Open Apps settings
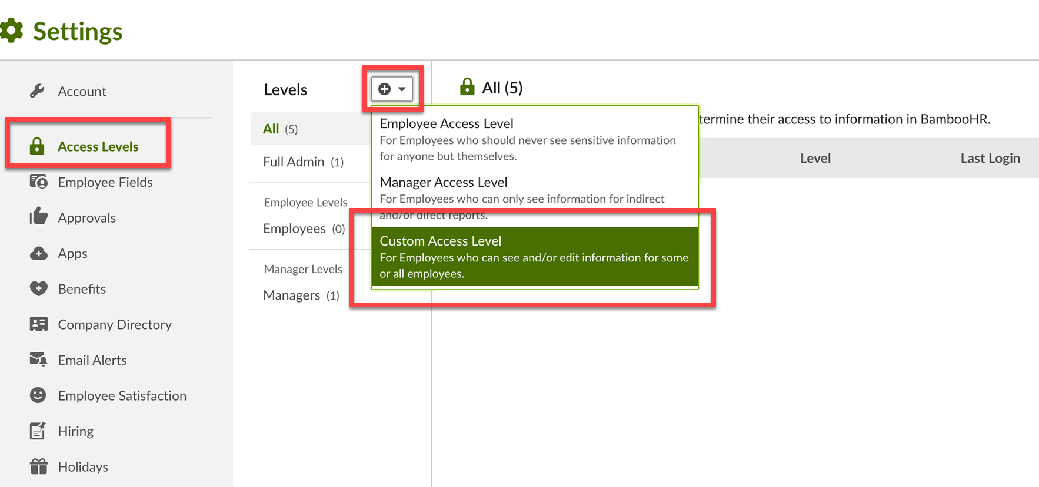This screenshot has width=1039, height=487. [72, 253]
